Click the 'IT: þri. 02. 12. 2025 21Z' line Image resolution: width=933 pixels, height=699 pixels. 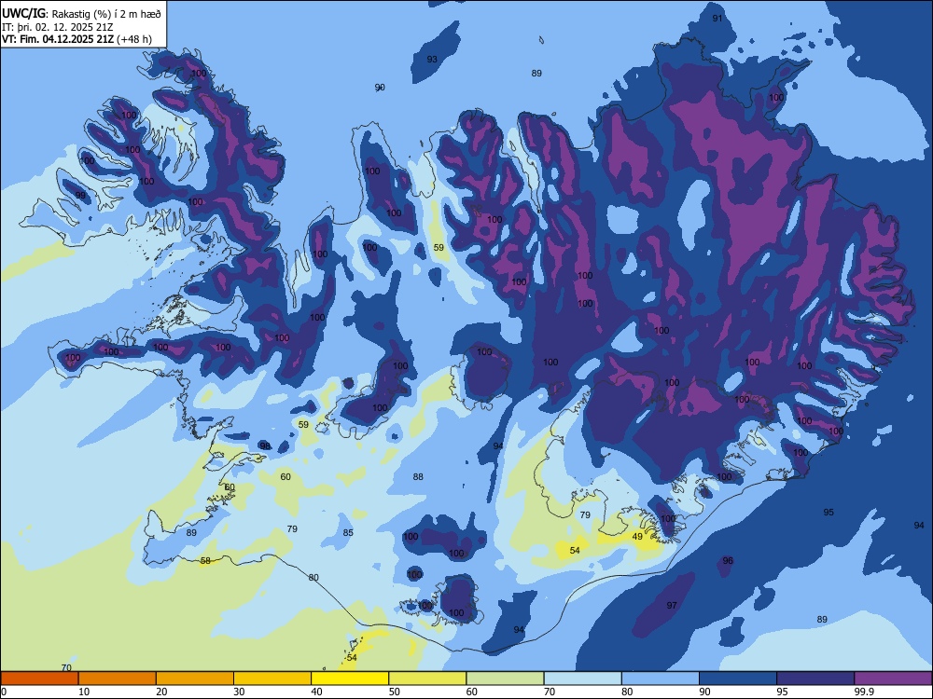point(60,27)
